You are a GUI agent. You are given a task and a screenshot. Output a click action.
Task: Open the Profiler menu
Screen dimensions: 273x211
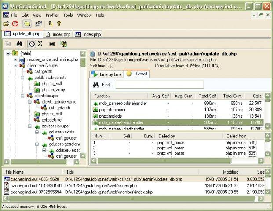[52, 15]
